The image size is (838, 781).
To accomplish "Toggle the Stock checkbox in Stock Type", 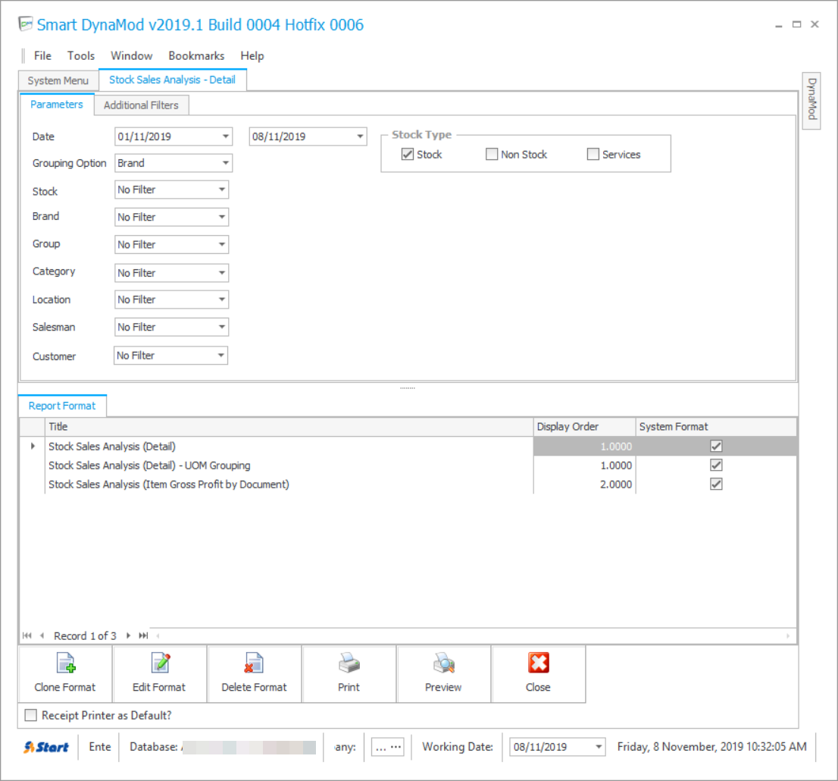I will [x=407, y=154].
